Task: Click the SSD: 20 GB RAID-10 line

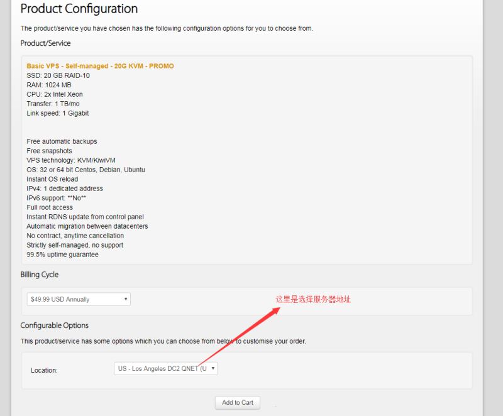Action: click(x=58, y=75)
